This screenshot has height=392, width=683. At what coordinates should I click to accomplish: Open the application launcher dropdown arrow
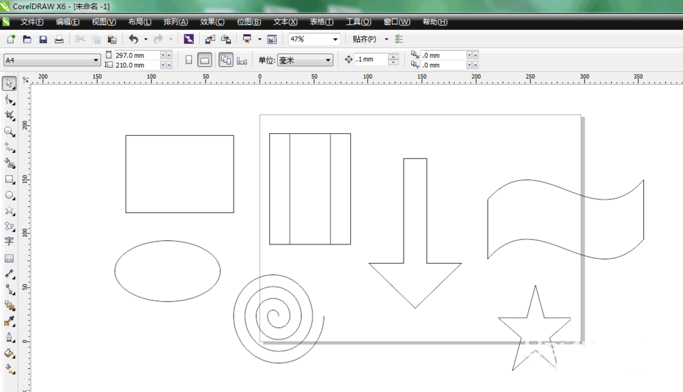click(260, 39)
